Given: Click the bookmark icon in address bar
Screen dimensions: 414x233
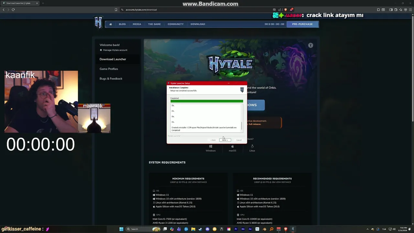Looking at the screenshot, I should [x=116, y=10].
